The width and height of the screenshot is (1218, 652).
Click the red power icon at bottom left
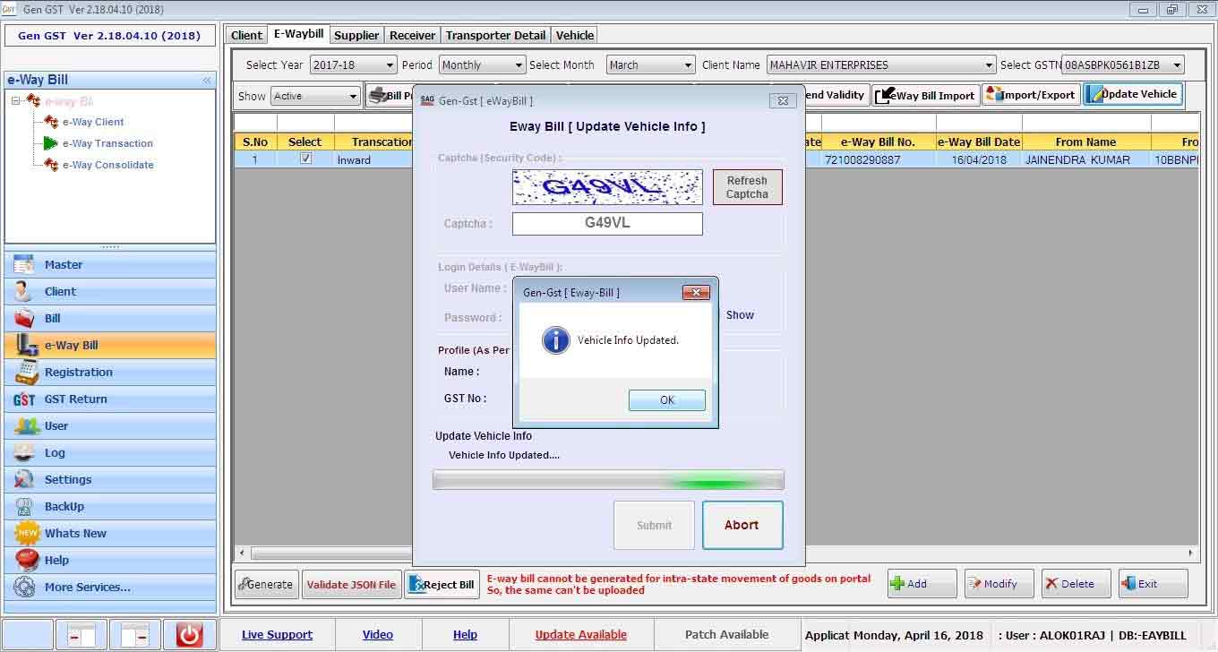(x=189, y=635)
